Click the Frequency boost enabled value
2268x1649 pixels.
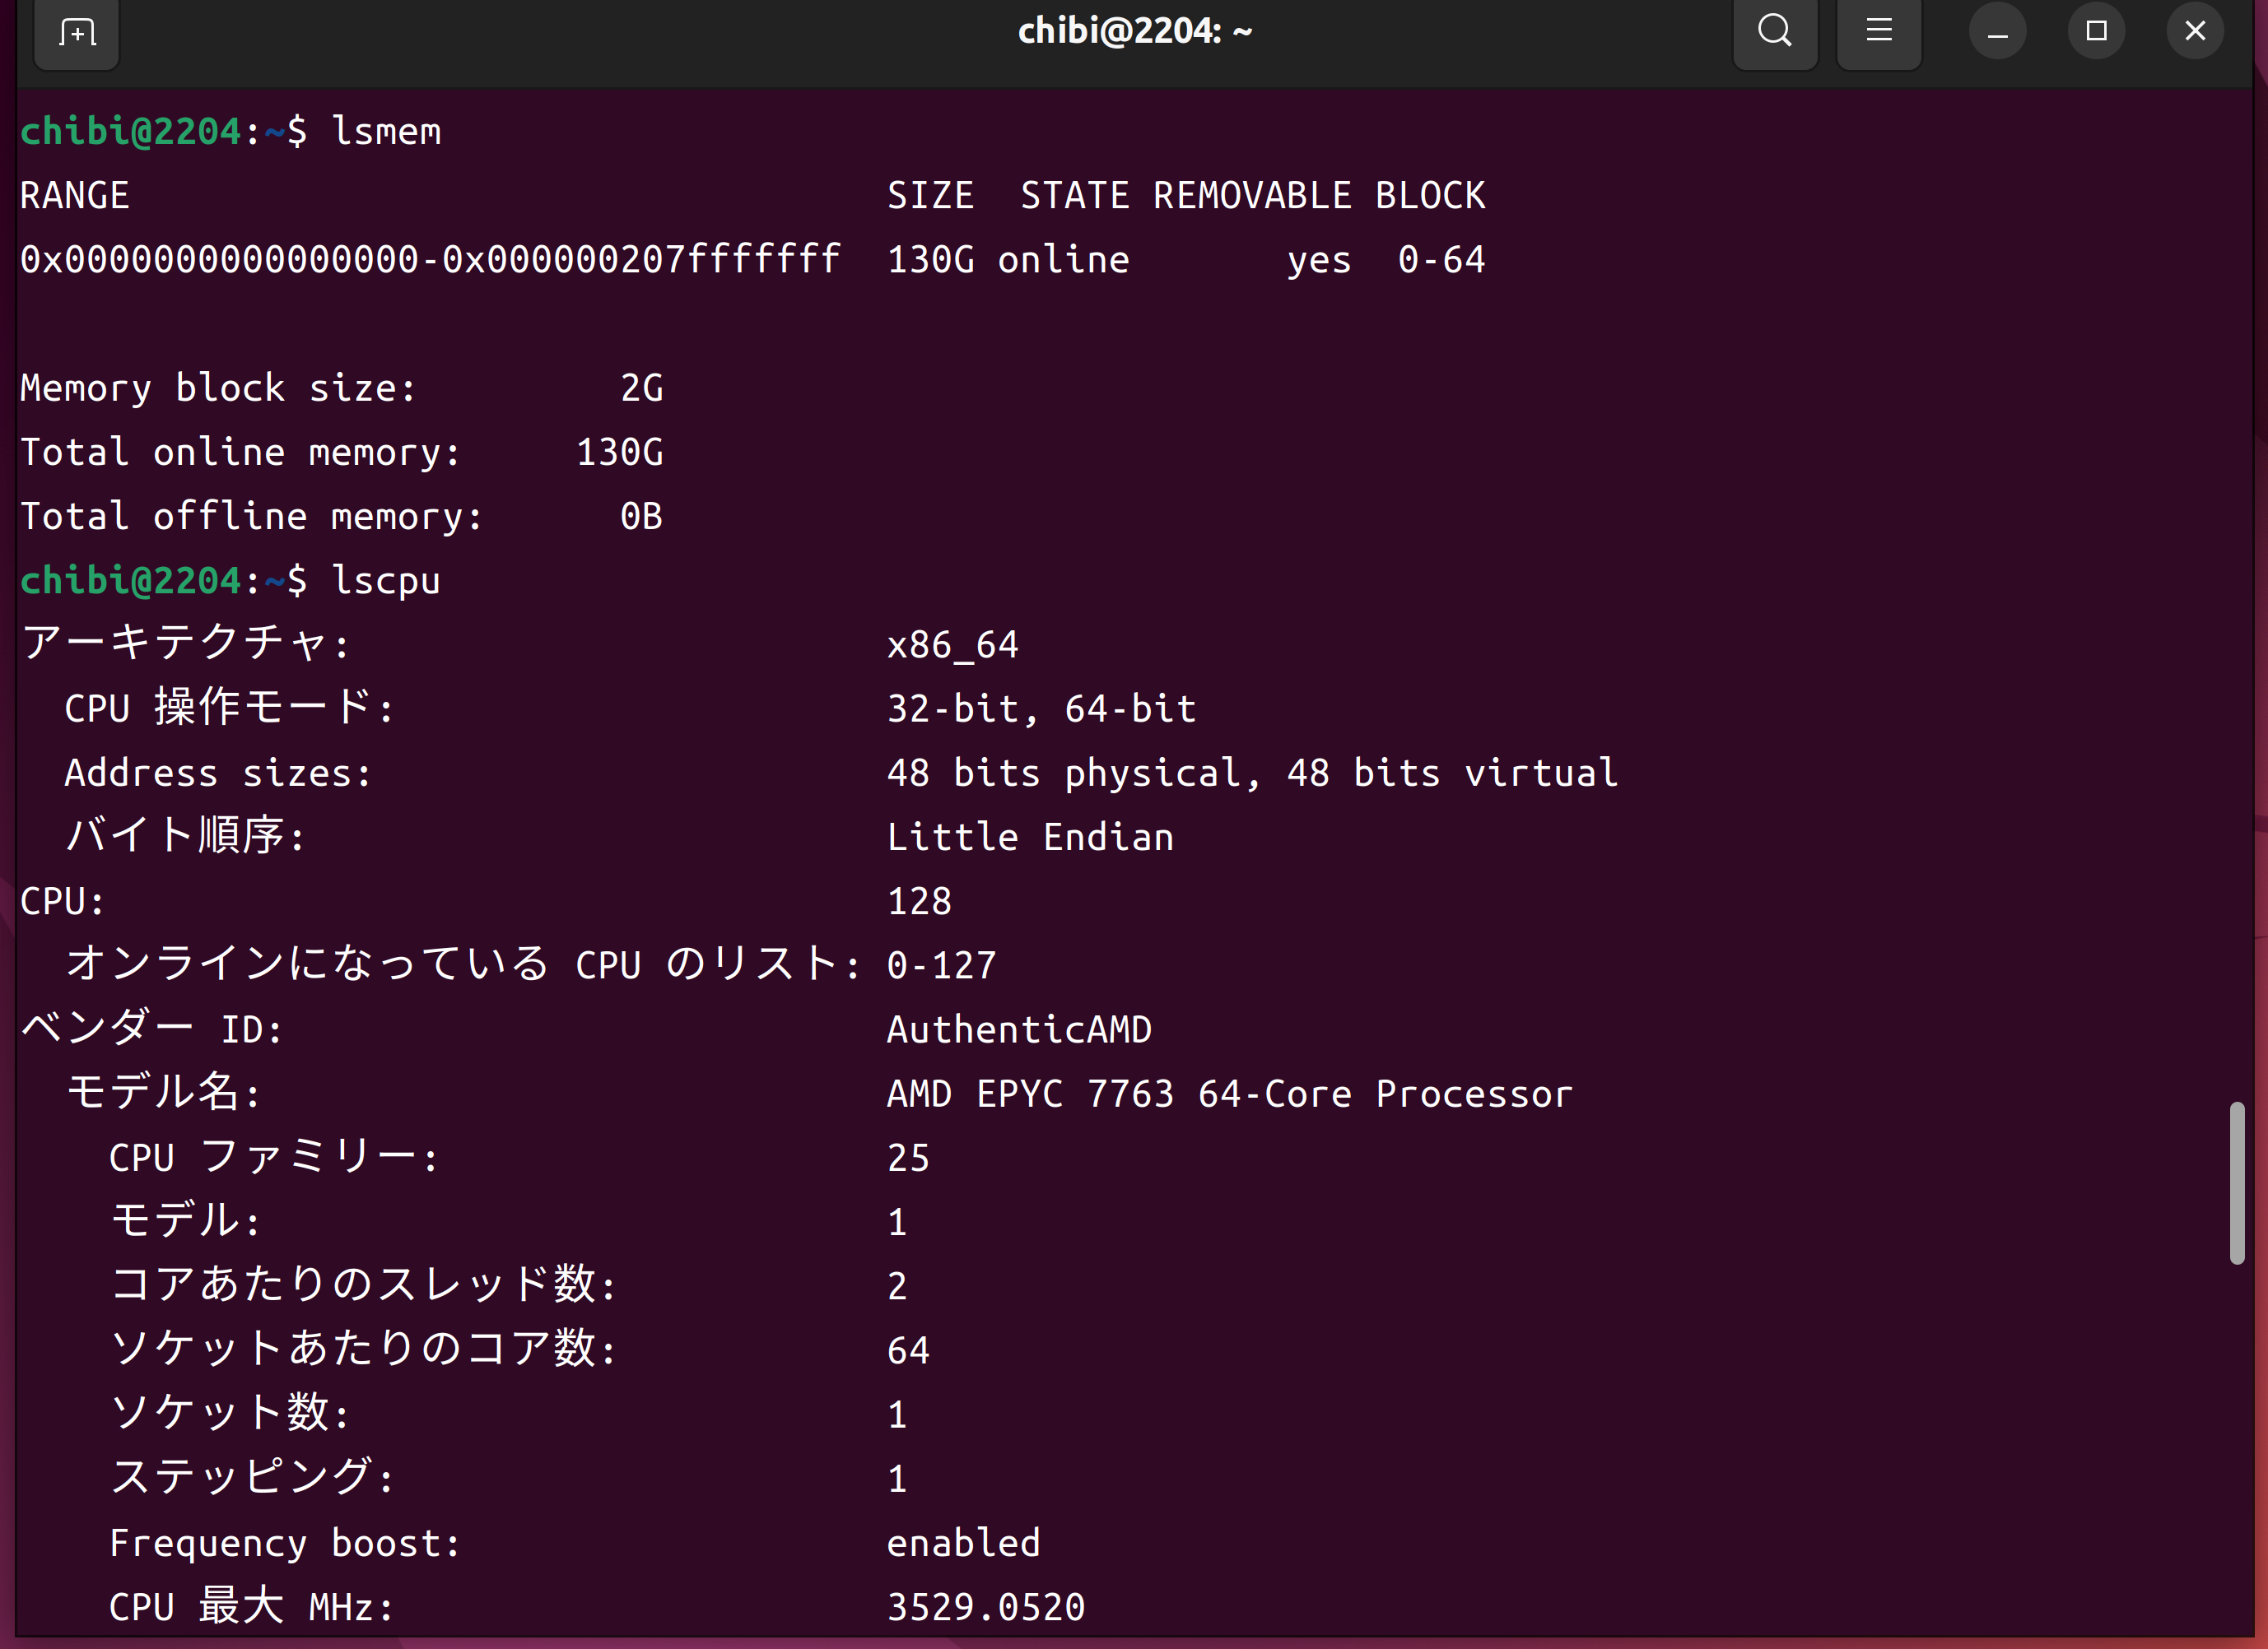963,1543
